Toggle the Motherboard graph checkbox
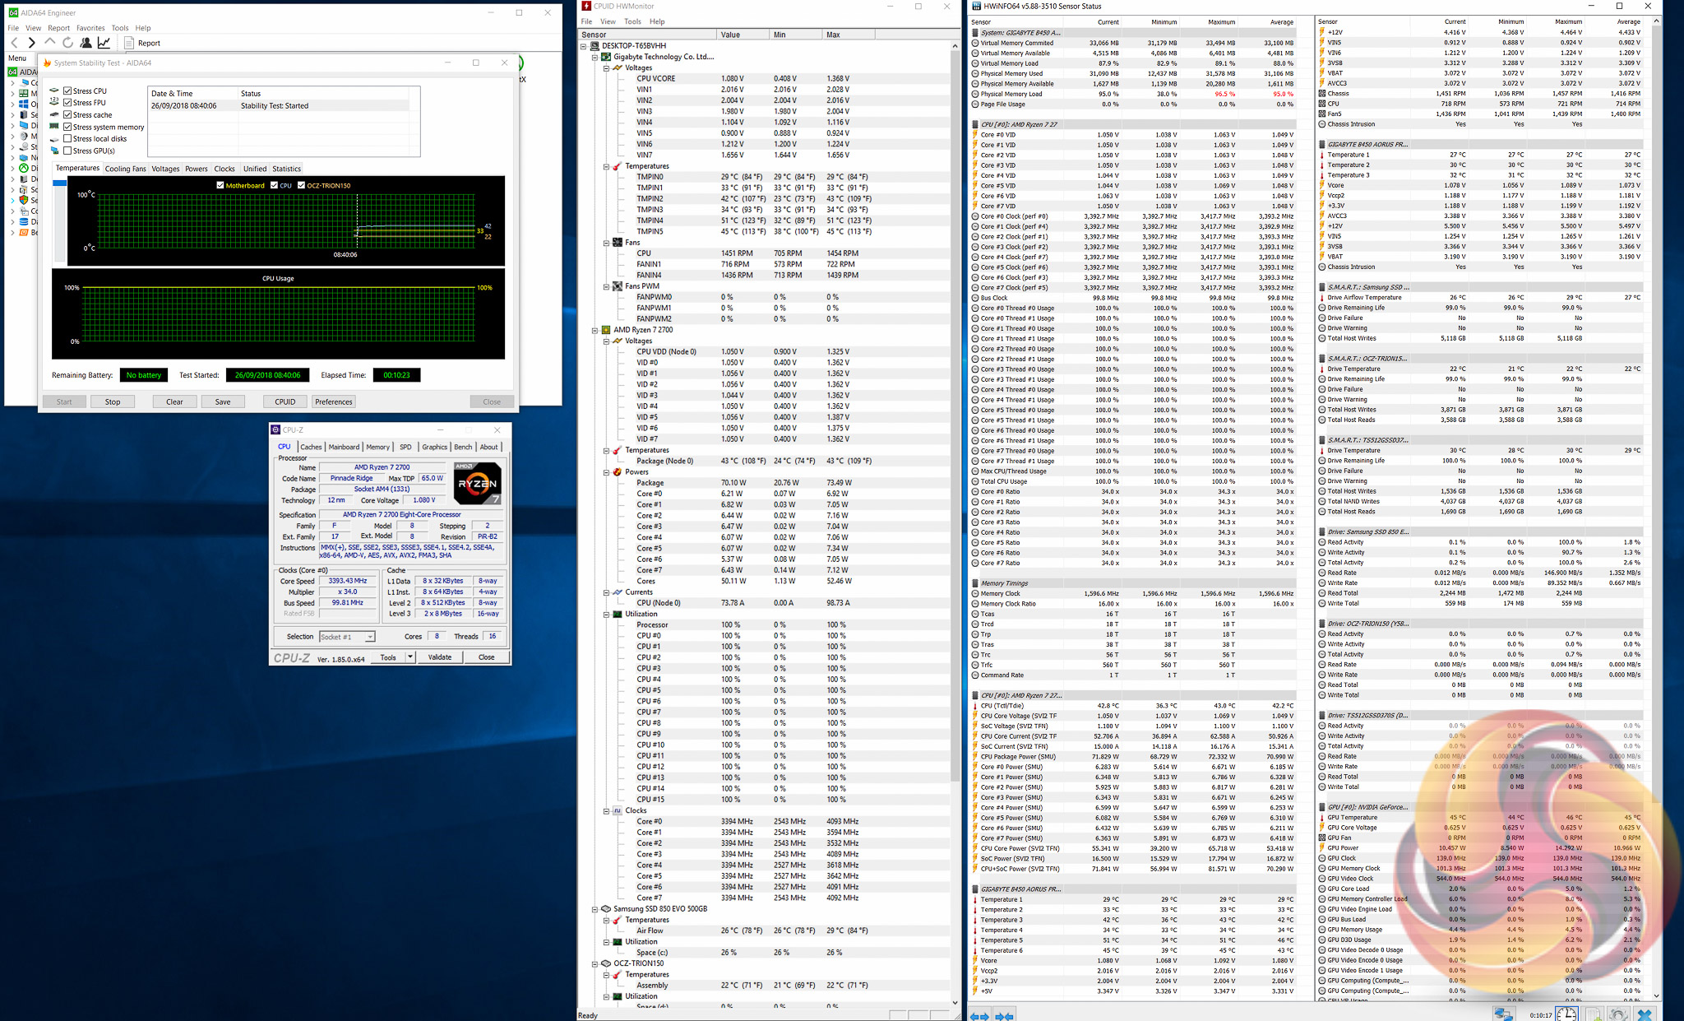This screenshot has width=1684, height=1021. (220, 185)
